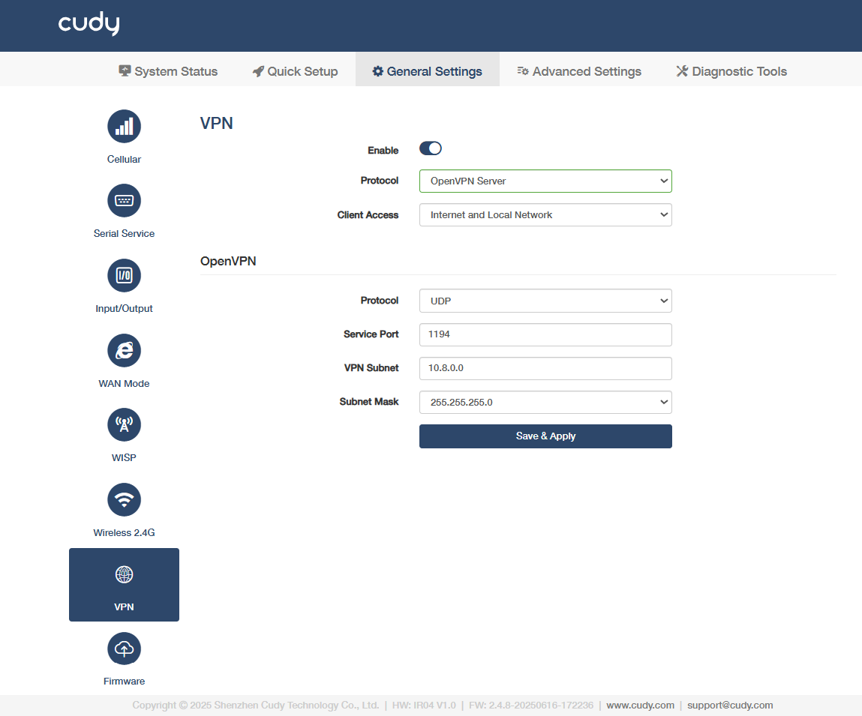Screen dimensions: 862x716
Task: Click the Input/Output sidebar label
Action: click(124, 309)
